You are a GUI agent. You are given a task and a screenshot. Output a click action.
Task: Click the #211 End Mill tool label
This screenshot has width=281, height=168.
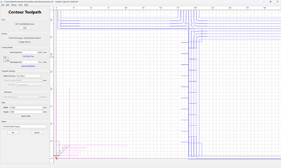coord(25,24)
